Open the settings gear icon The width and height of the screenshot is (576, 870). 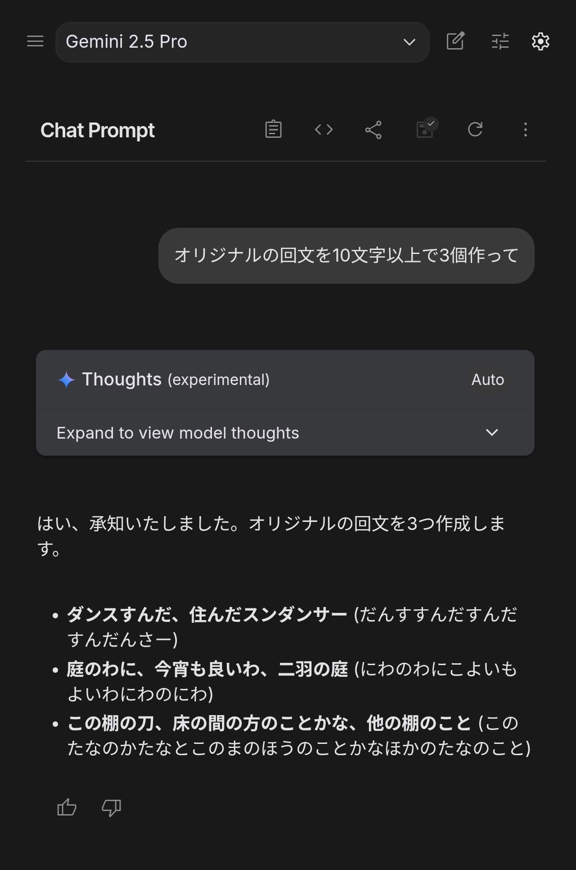tap(540, 41)
